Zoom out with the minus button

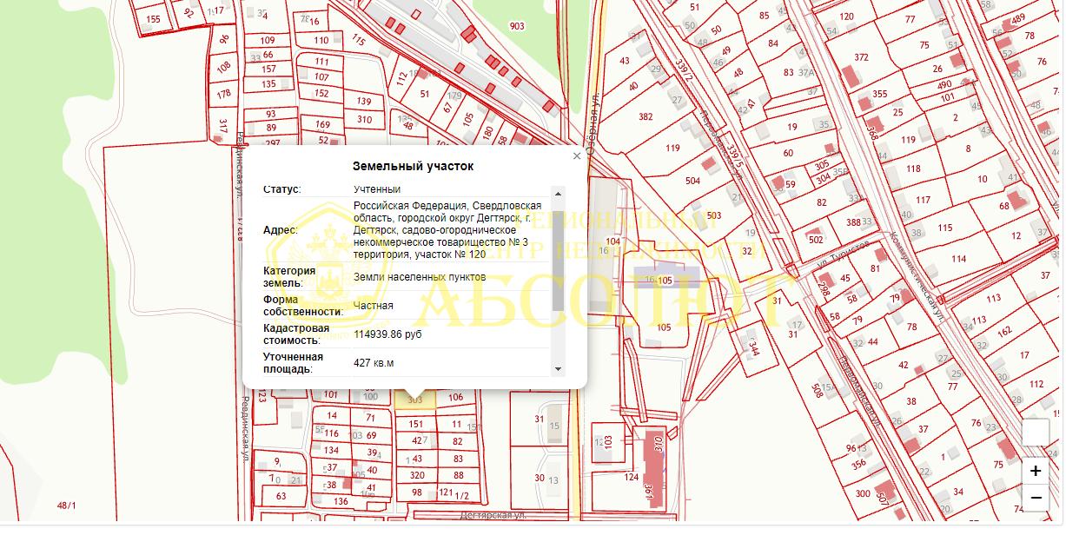[1036, 498]
